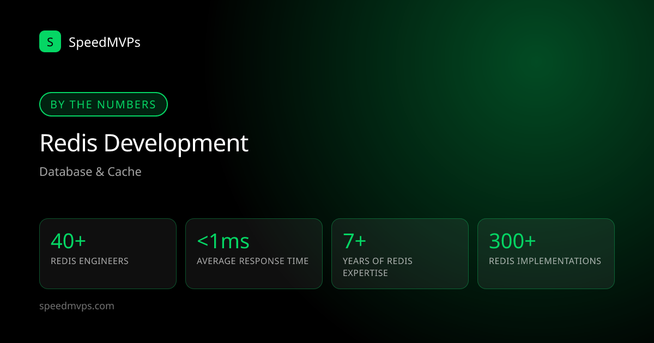Click the BY THE NUMBERS pill badge
This screenshot has width=654, height=343.
[104, 105]
